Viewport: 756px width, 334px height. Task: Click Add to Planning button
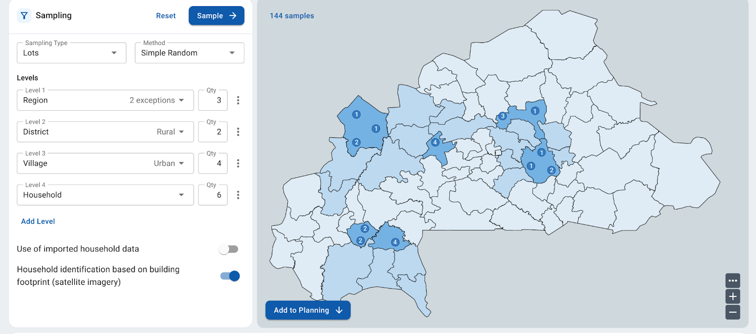[308, 310]
